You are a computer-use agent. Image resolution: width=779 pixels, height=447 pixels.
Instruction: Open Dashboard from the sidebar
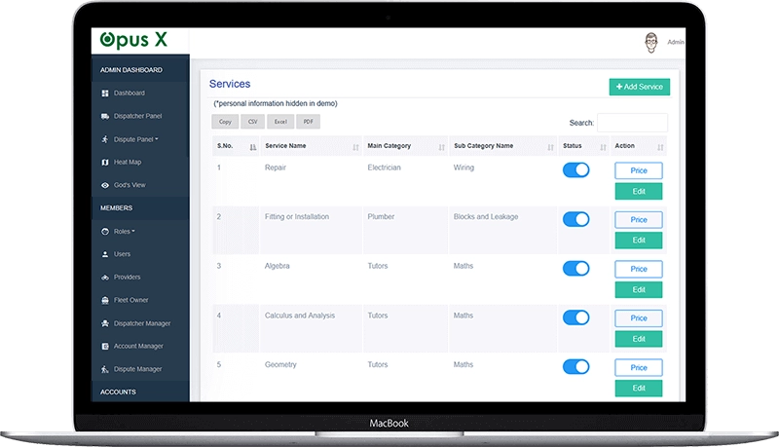pyautogui.click(x=130, y=93)
